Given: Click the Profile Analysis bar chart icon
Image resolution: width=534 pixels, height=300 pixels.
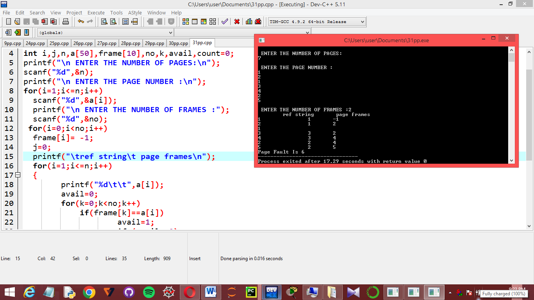Looking at the screenshot, I should [249, 21].
